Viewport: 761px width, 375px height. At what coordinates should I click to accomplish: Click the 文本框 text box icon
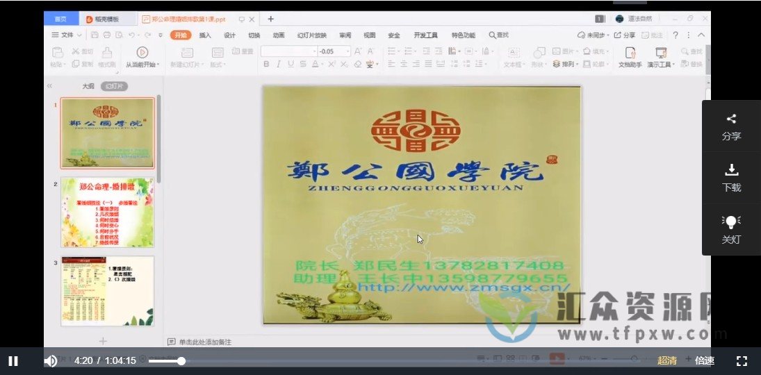pos(514,52)
